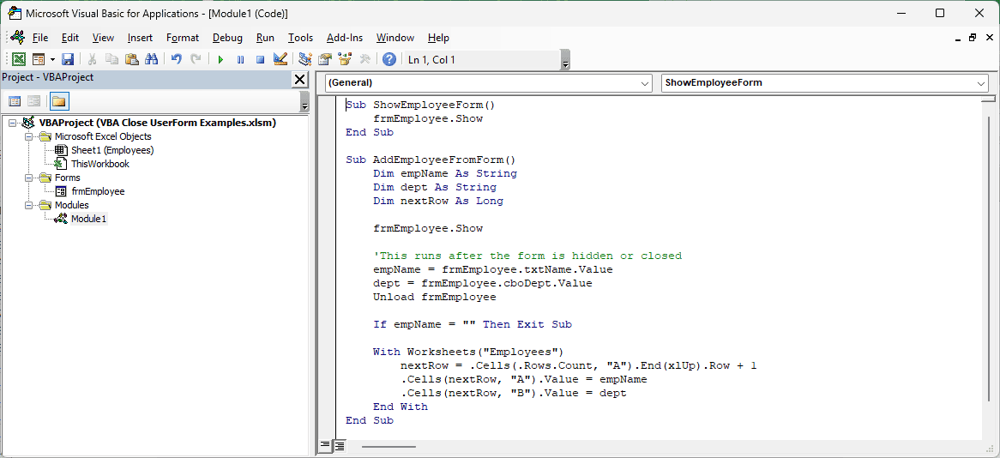1000x458 pixels.
Task: Open the Tools menu
Action: coord(300,38)
